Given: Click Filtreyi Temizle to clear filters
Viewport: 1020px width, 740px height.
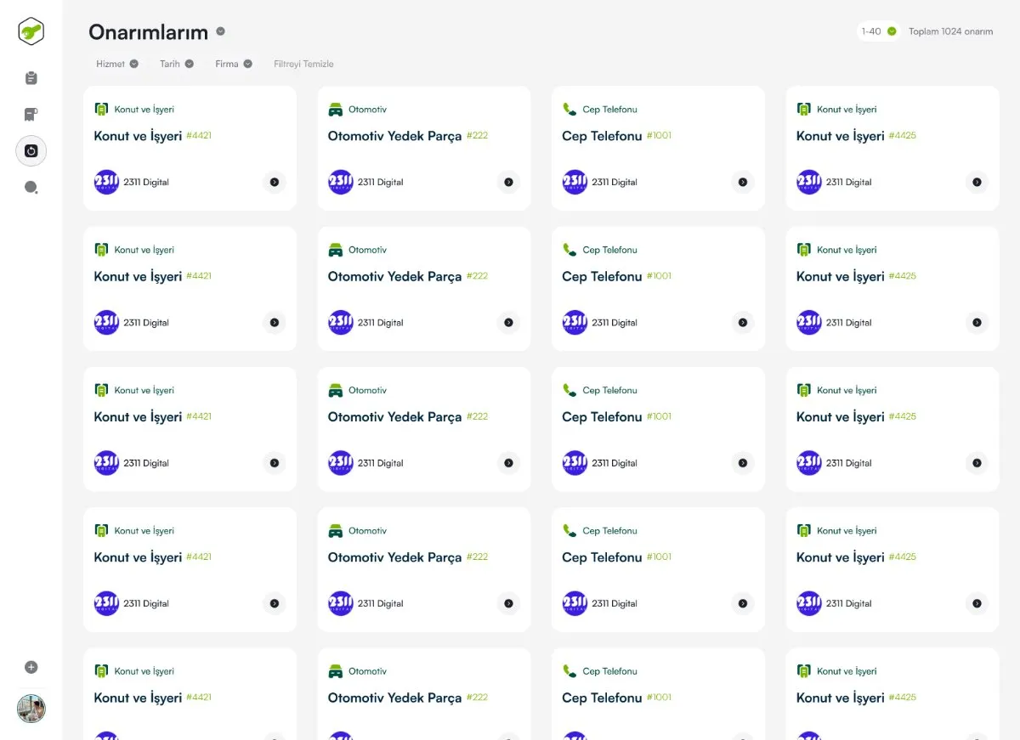Looking at the screenshot, I should 303,64.
